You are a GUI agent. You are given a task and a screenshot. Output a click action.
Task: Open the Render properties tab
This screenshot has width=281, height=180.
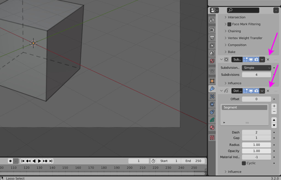[x=212, y=30]
